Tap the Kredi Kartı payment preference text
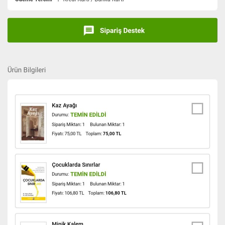This screenshot has width=225, height=225. click(93, 1)
